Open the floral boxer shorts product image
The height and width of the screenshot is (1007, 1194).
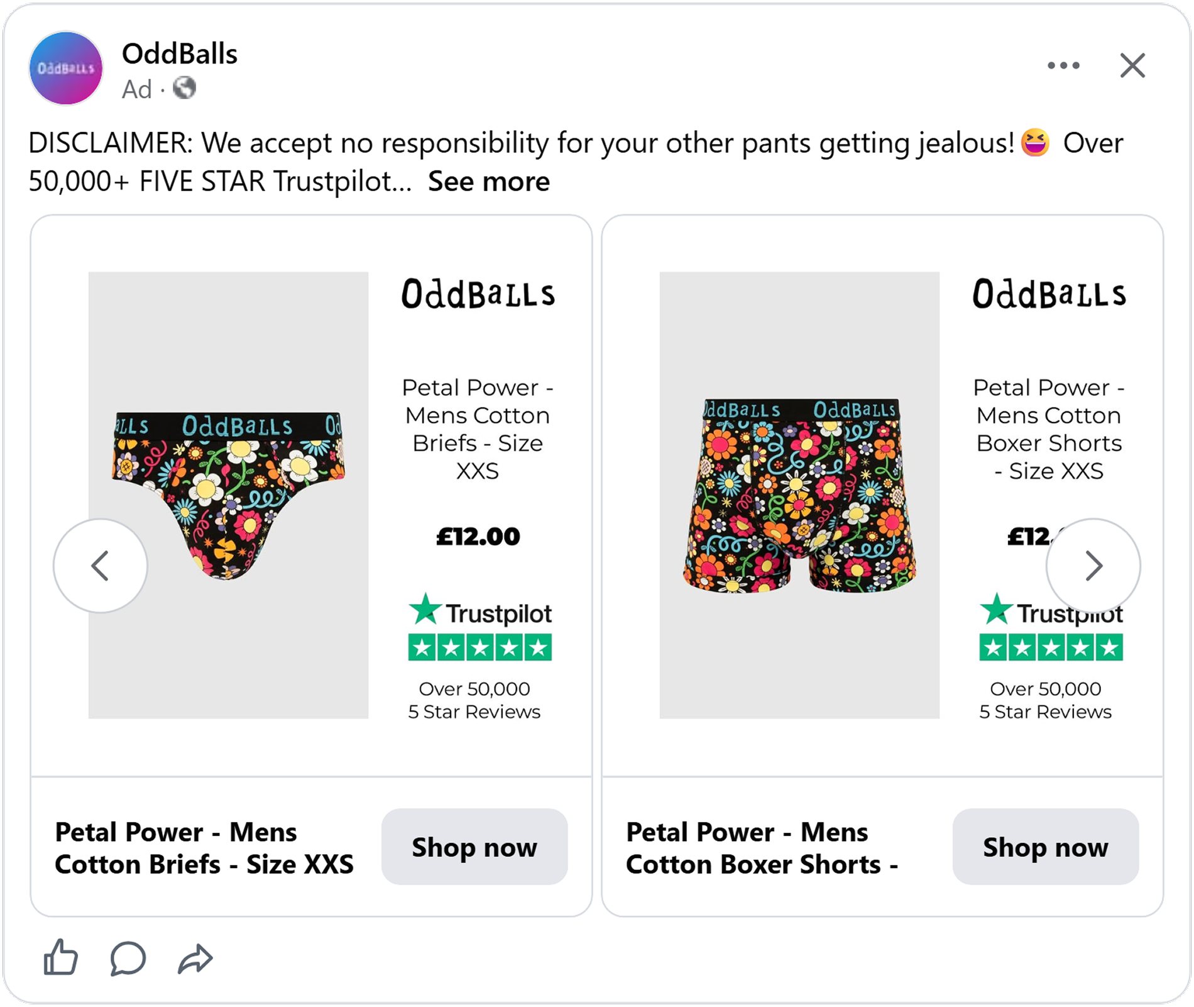coord(799,495)
